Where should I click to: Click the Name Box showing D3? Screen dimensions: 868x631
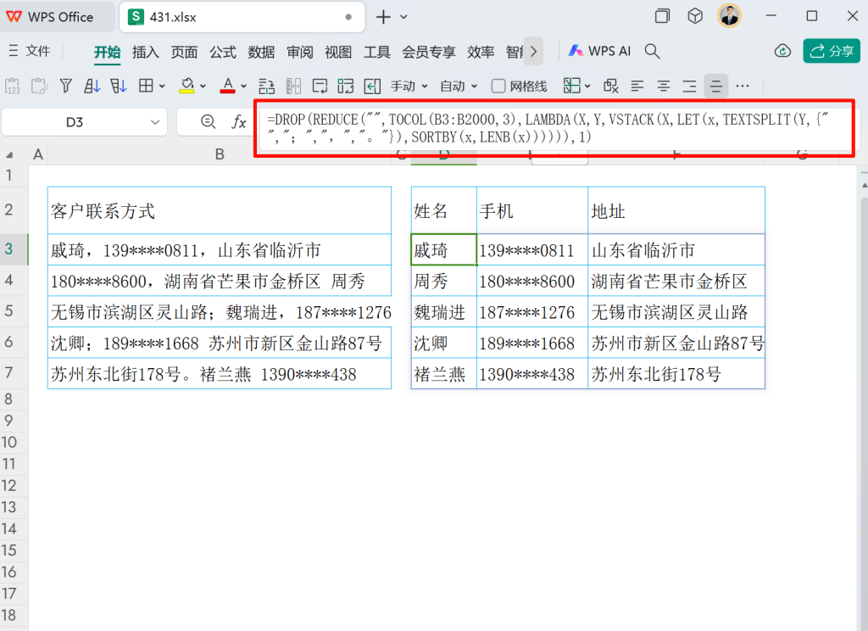(75, 122)
